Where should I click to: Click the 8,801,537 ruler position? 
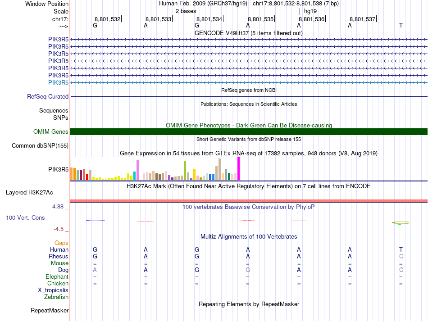363,19
